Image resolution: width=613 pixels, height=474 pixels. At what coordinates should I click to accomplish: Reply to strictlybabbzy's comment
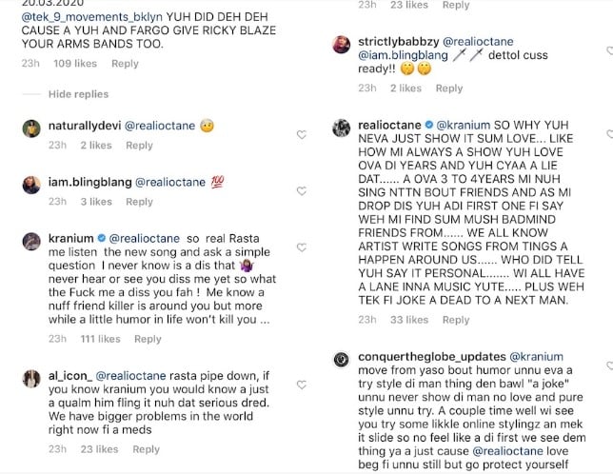coord(449,89)
